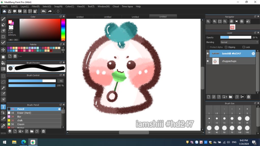Click the Navigator thumbnail preview

click(232, 27)
